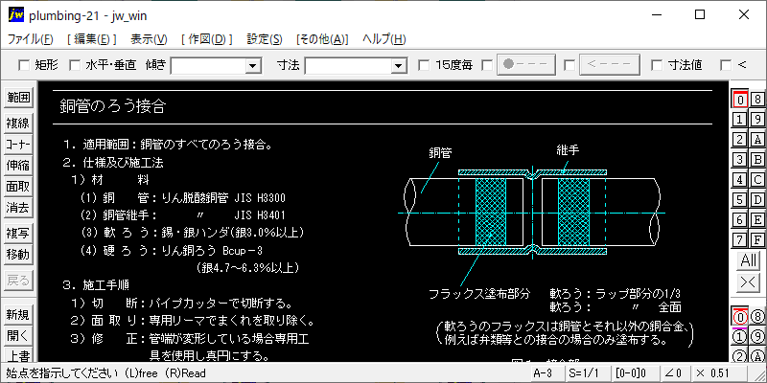
Task: Click the <--- arrow line button
Action: point(610,65)
